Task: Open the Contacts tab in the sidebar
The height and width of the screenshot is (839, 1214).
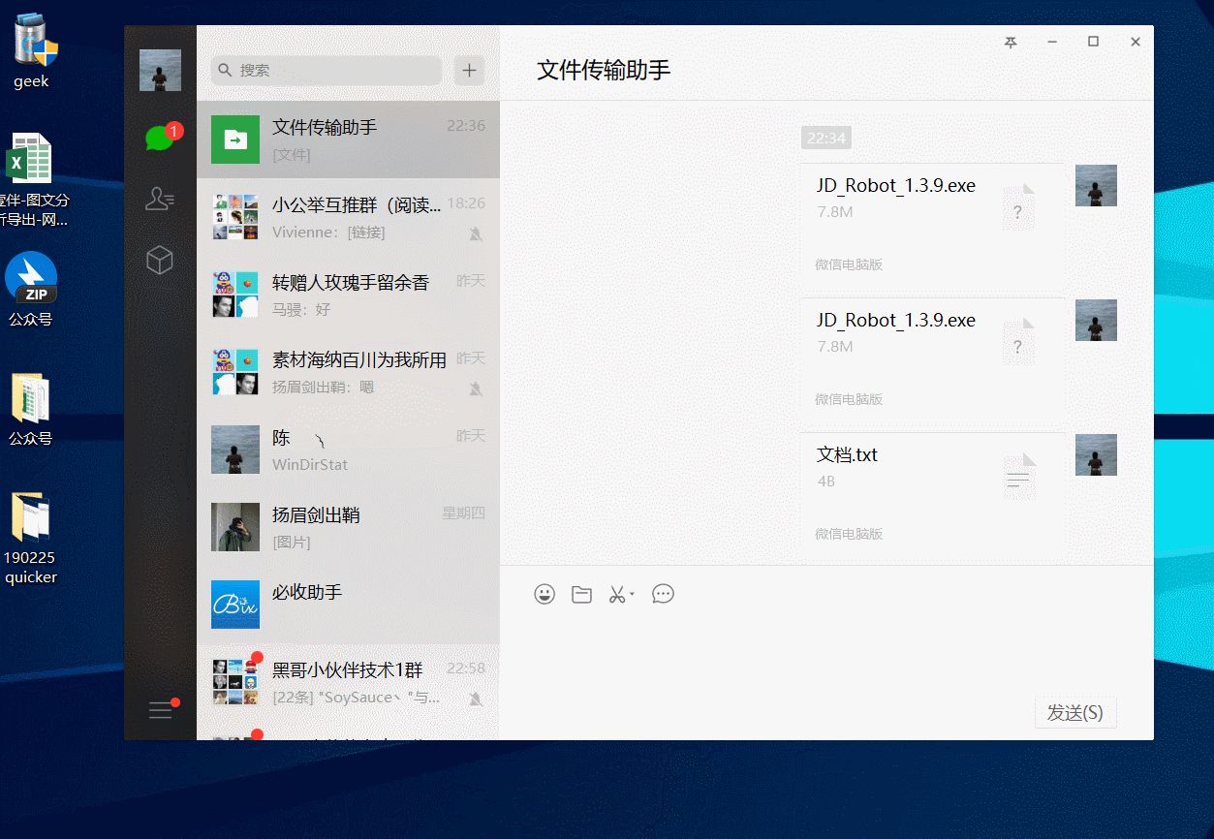Action: [160, 199]
